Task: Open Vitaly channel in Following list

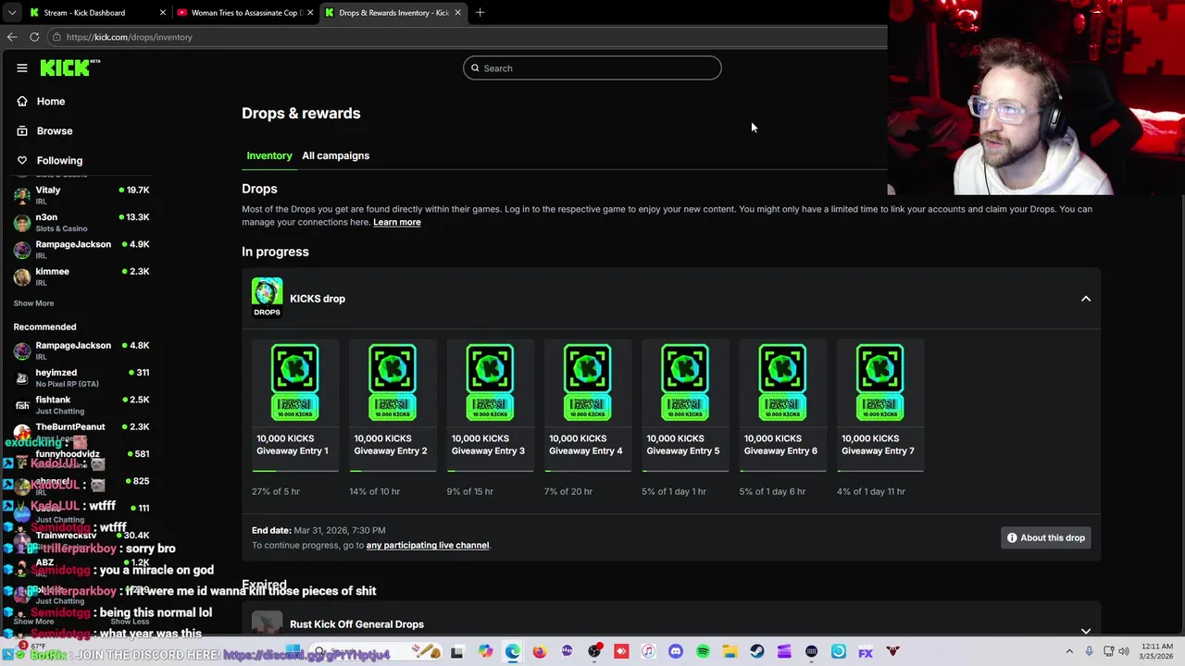Action: [x=81, y=195]
